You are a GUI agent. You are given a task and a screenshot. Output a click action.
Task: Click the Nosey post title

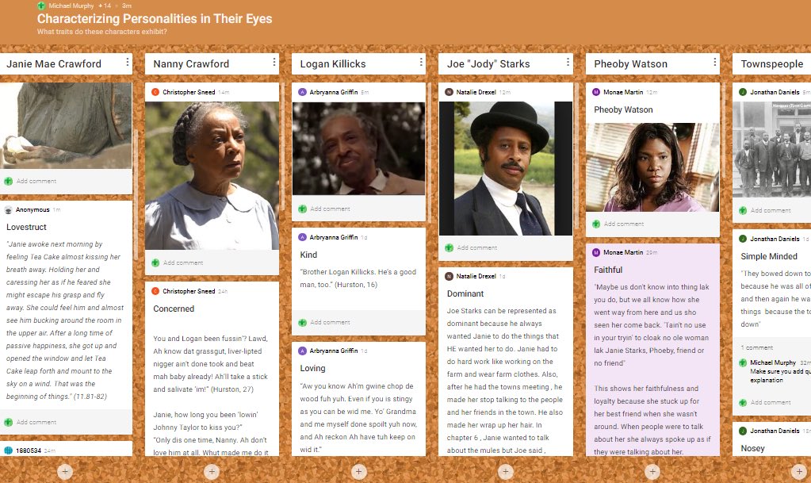point(752,448)
